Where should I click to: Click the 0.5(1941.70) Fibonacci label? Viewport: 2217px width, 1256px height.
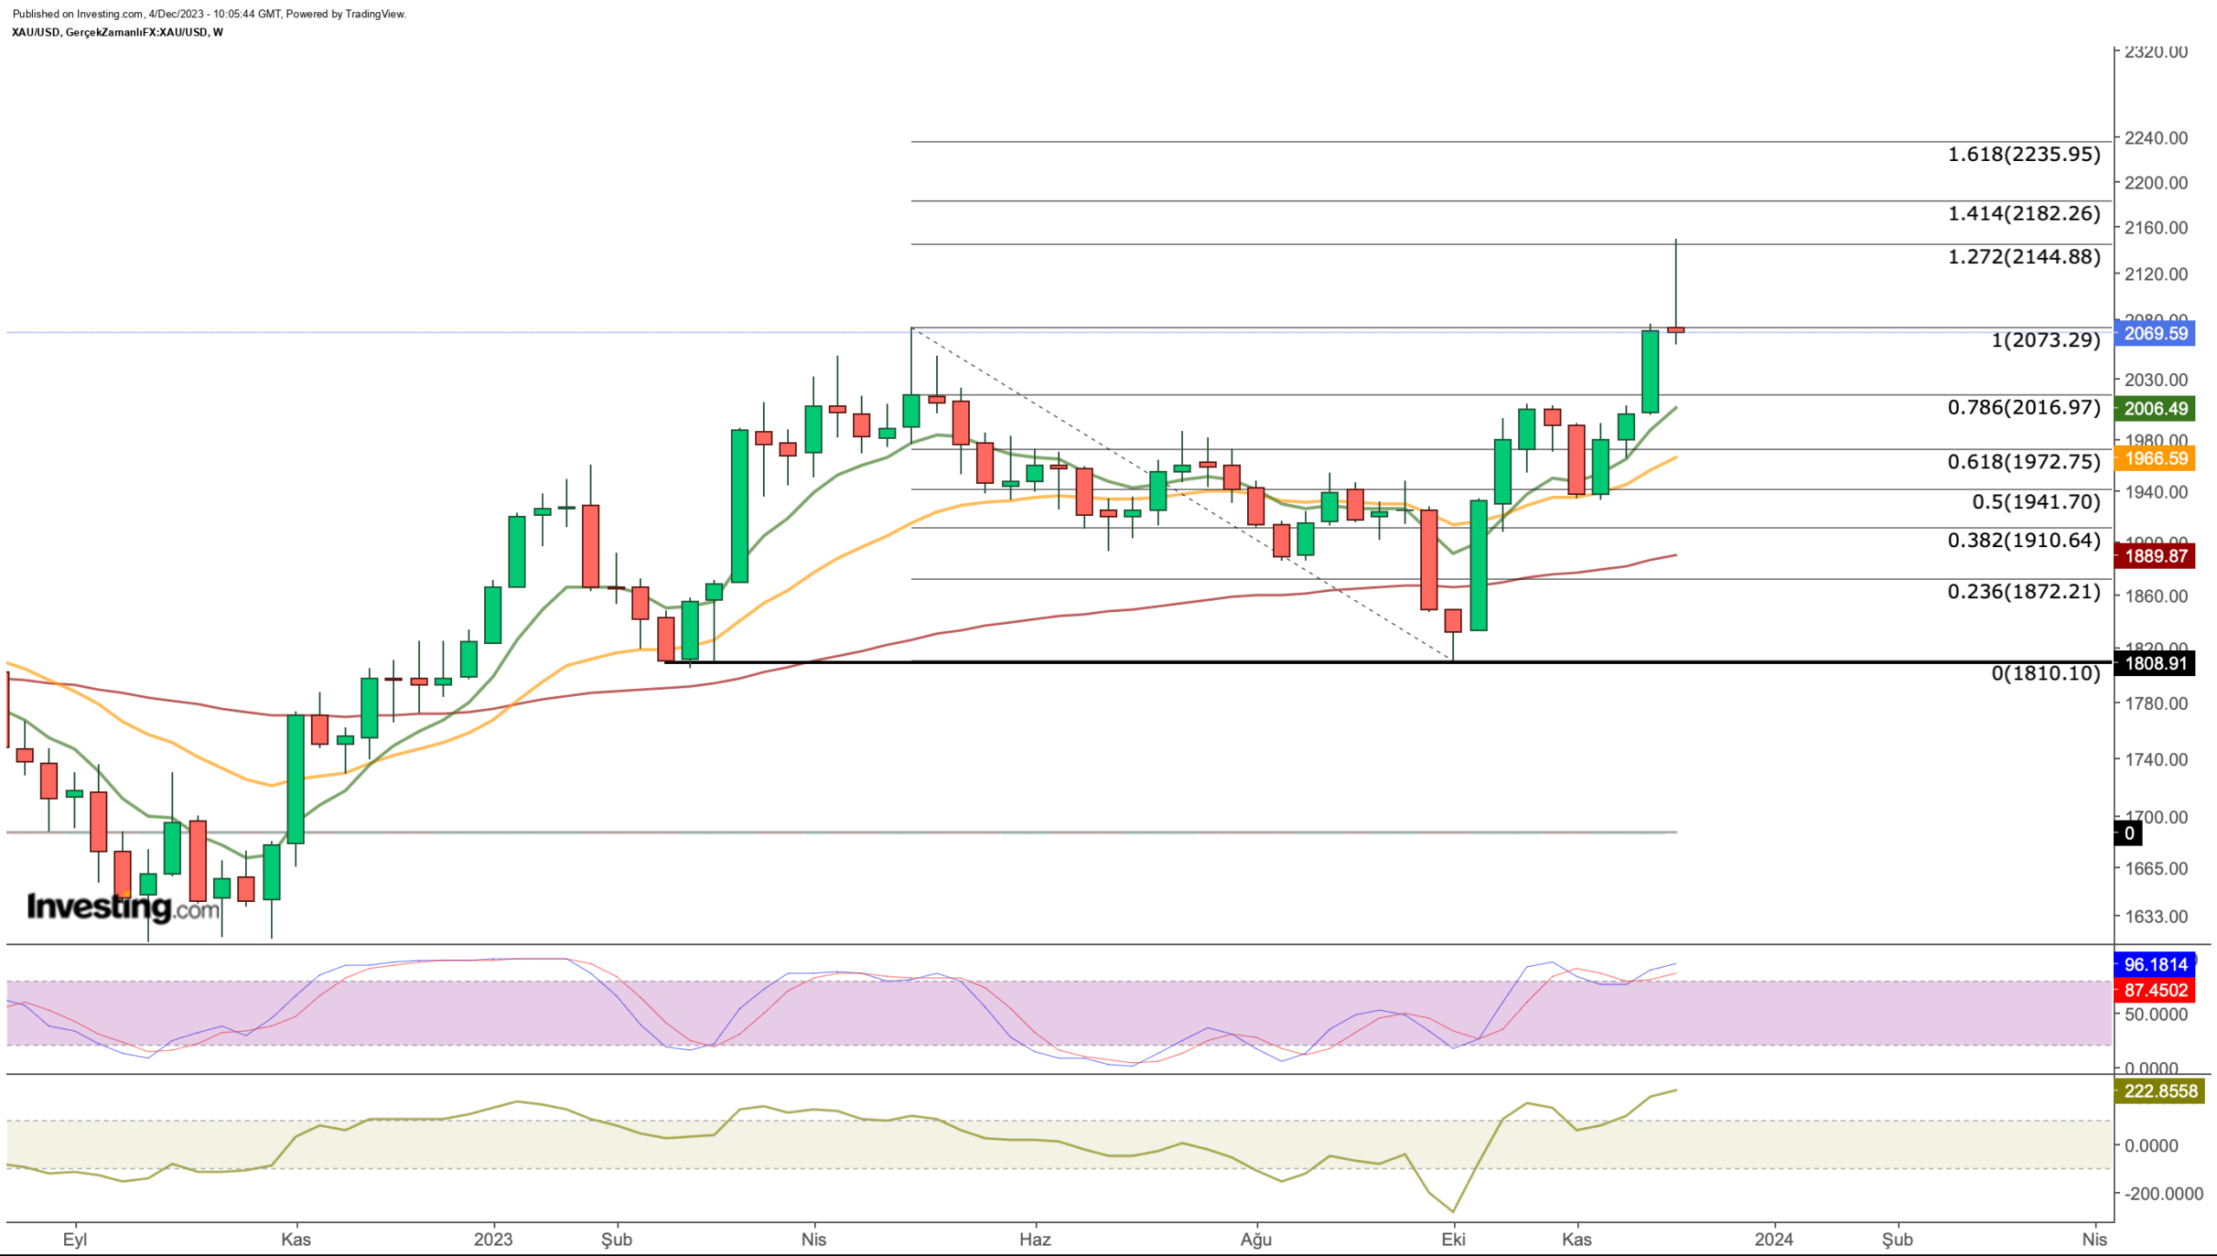pyautogui.click(x=2036, y=502)
